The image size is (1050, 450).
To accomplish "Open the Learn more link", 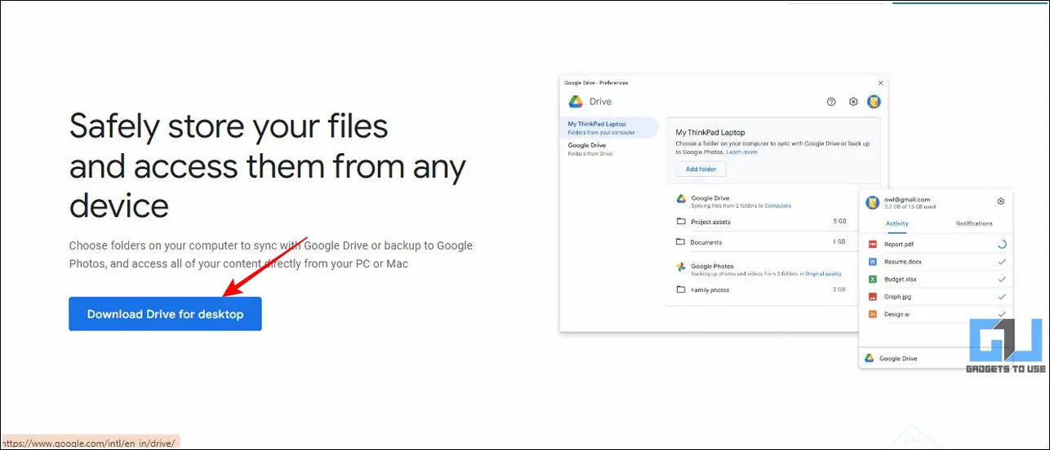I will (741, 152).
